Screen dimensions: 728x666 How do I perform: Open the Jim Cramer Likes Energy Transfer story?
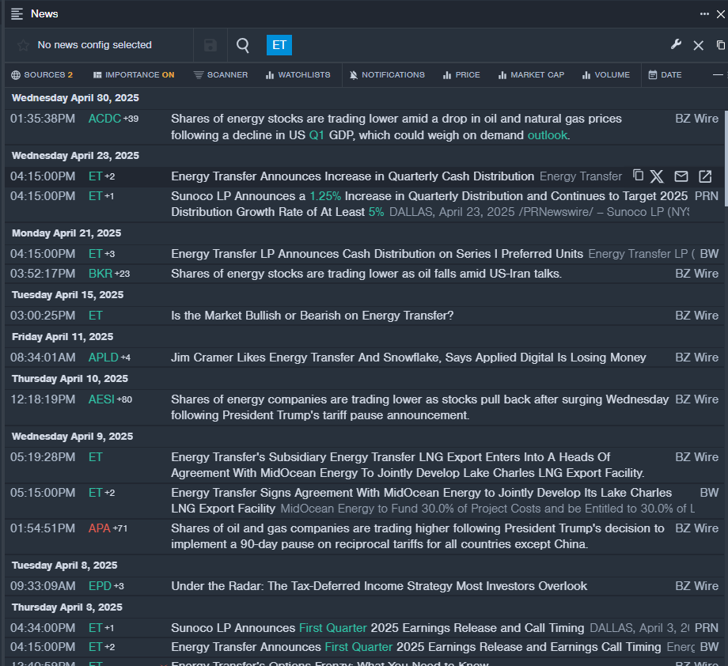click(x=408, y=358)
